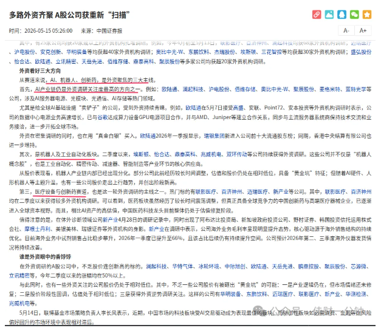Increase font size with A+ button
Screen dimensions: 381x328
[x=363, y=30]
